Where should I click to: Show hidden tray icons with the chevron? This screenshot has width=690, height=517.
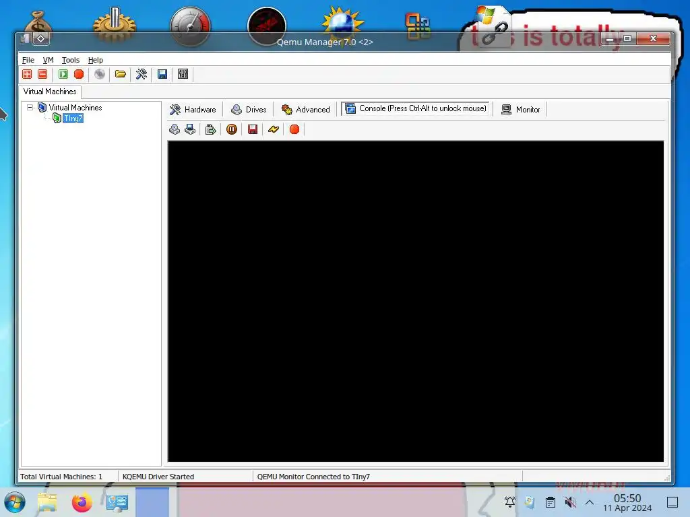590,502
